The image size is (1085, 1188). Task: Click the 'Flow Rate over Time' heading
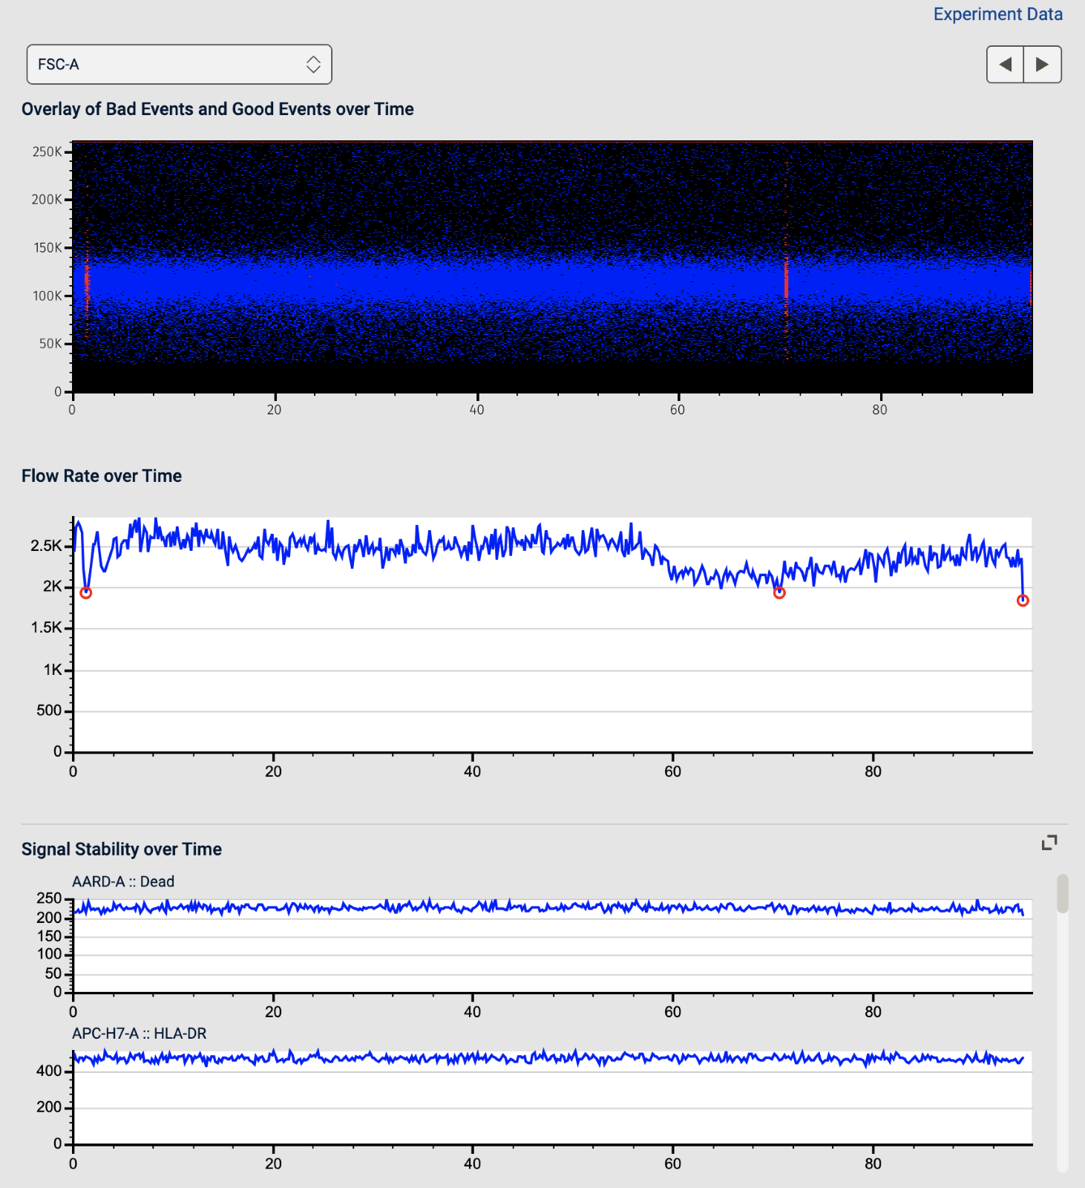[x=102, y=476]
